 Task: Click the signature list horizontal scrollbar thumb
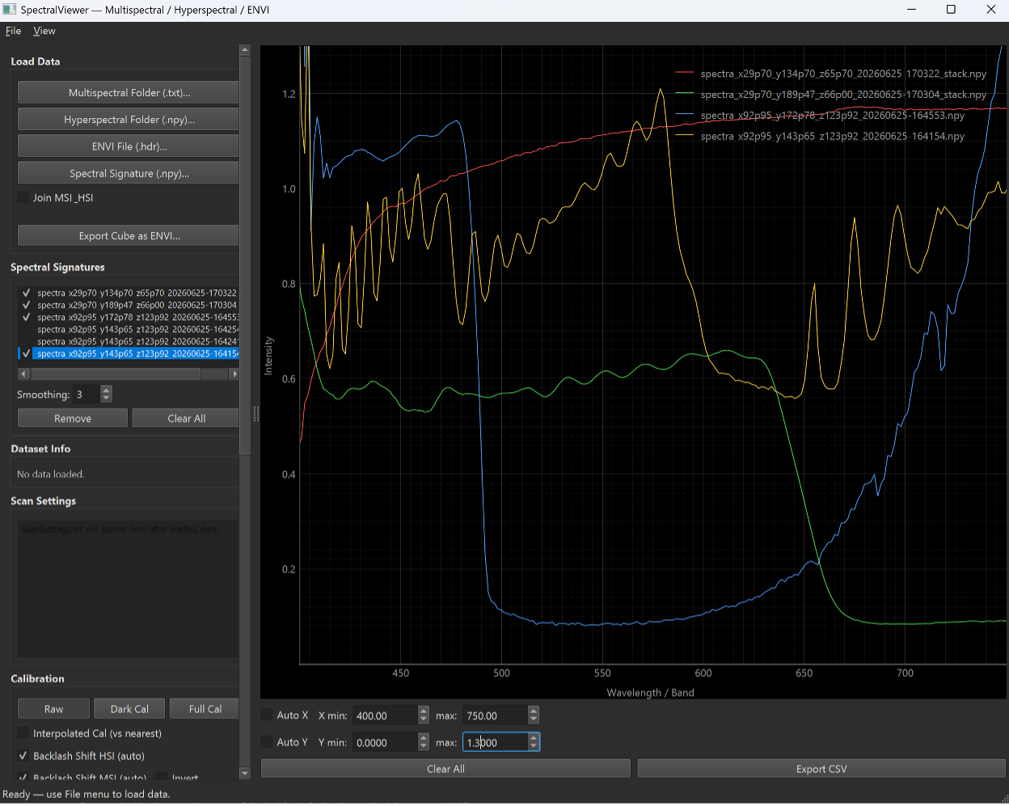click(115, 373)
